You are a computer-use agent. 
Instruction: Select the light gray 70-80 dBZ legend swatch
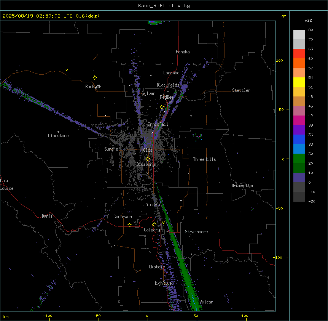[299, 35]
